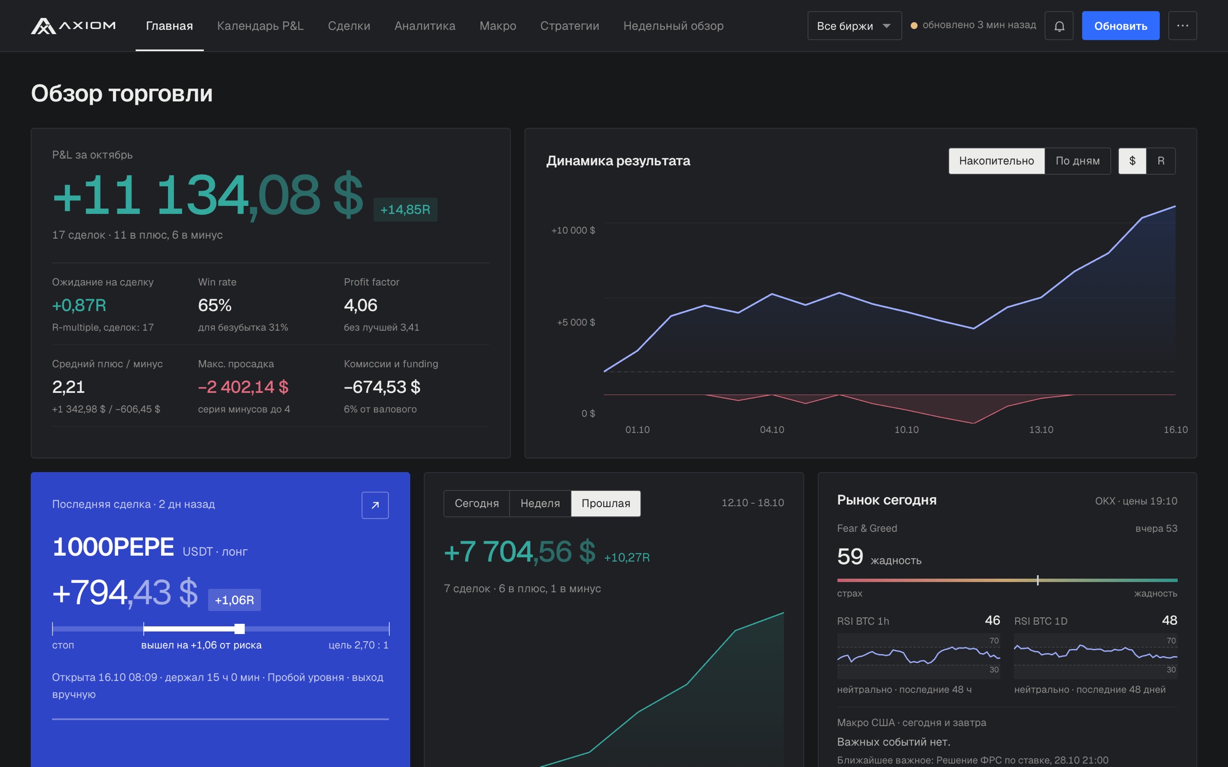Viewport: 1228px width, 767px height.
Task: Click the RSI BTC 1D mini chart
Action: coord(1095,656)
